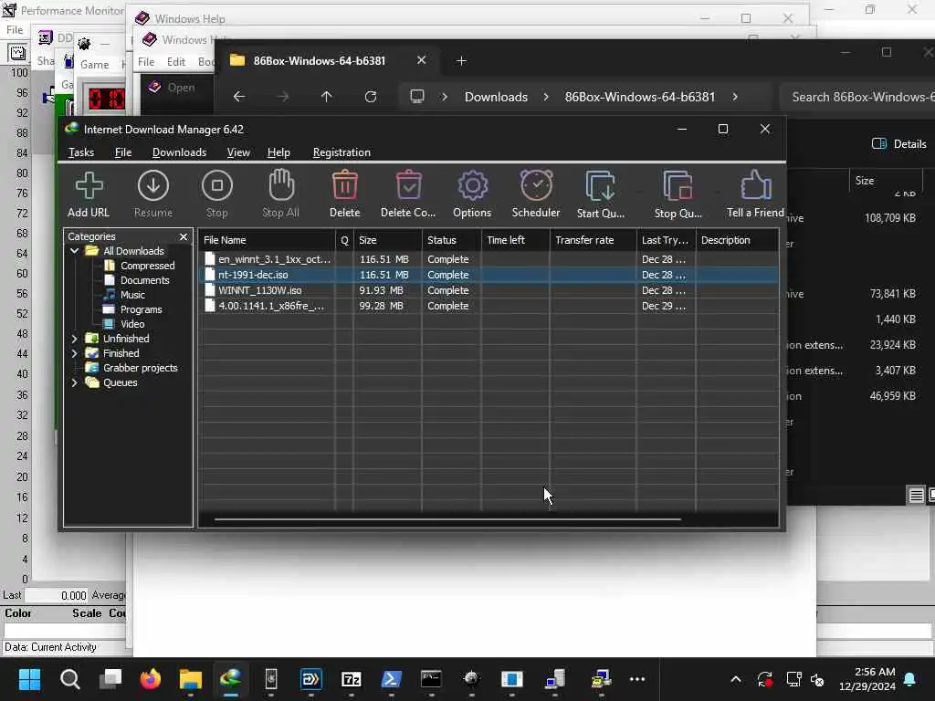Click the notification bell in system tray
Viewport: 935px width, 701px height.
coord(910,679)
